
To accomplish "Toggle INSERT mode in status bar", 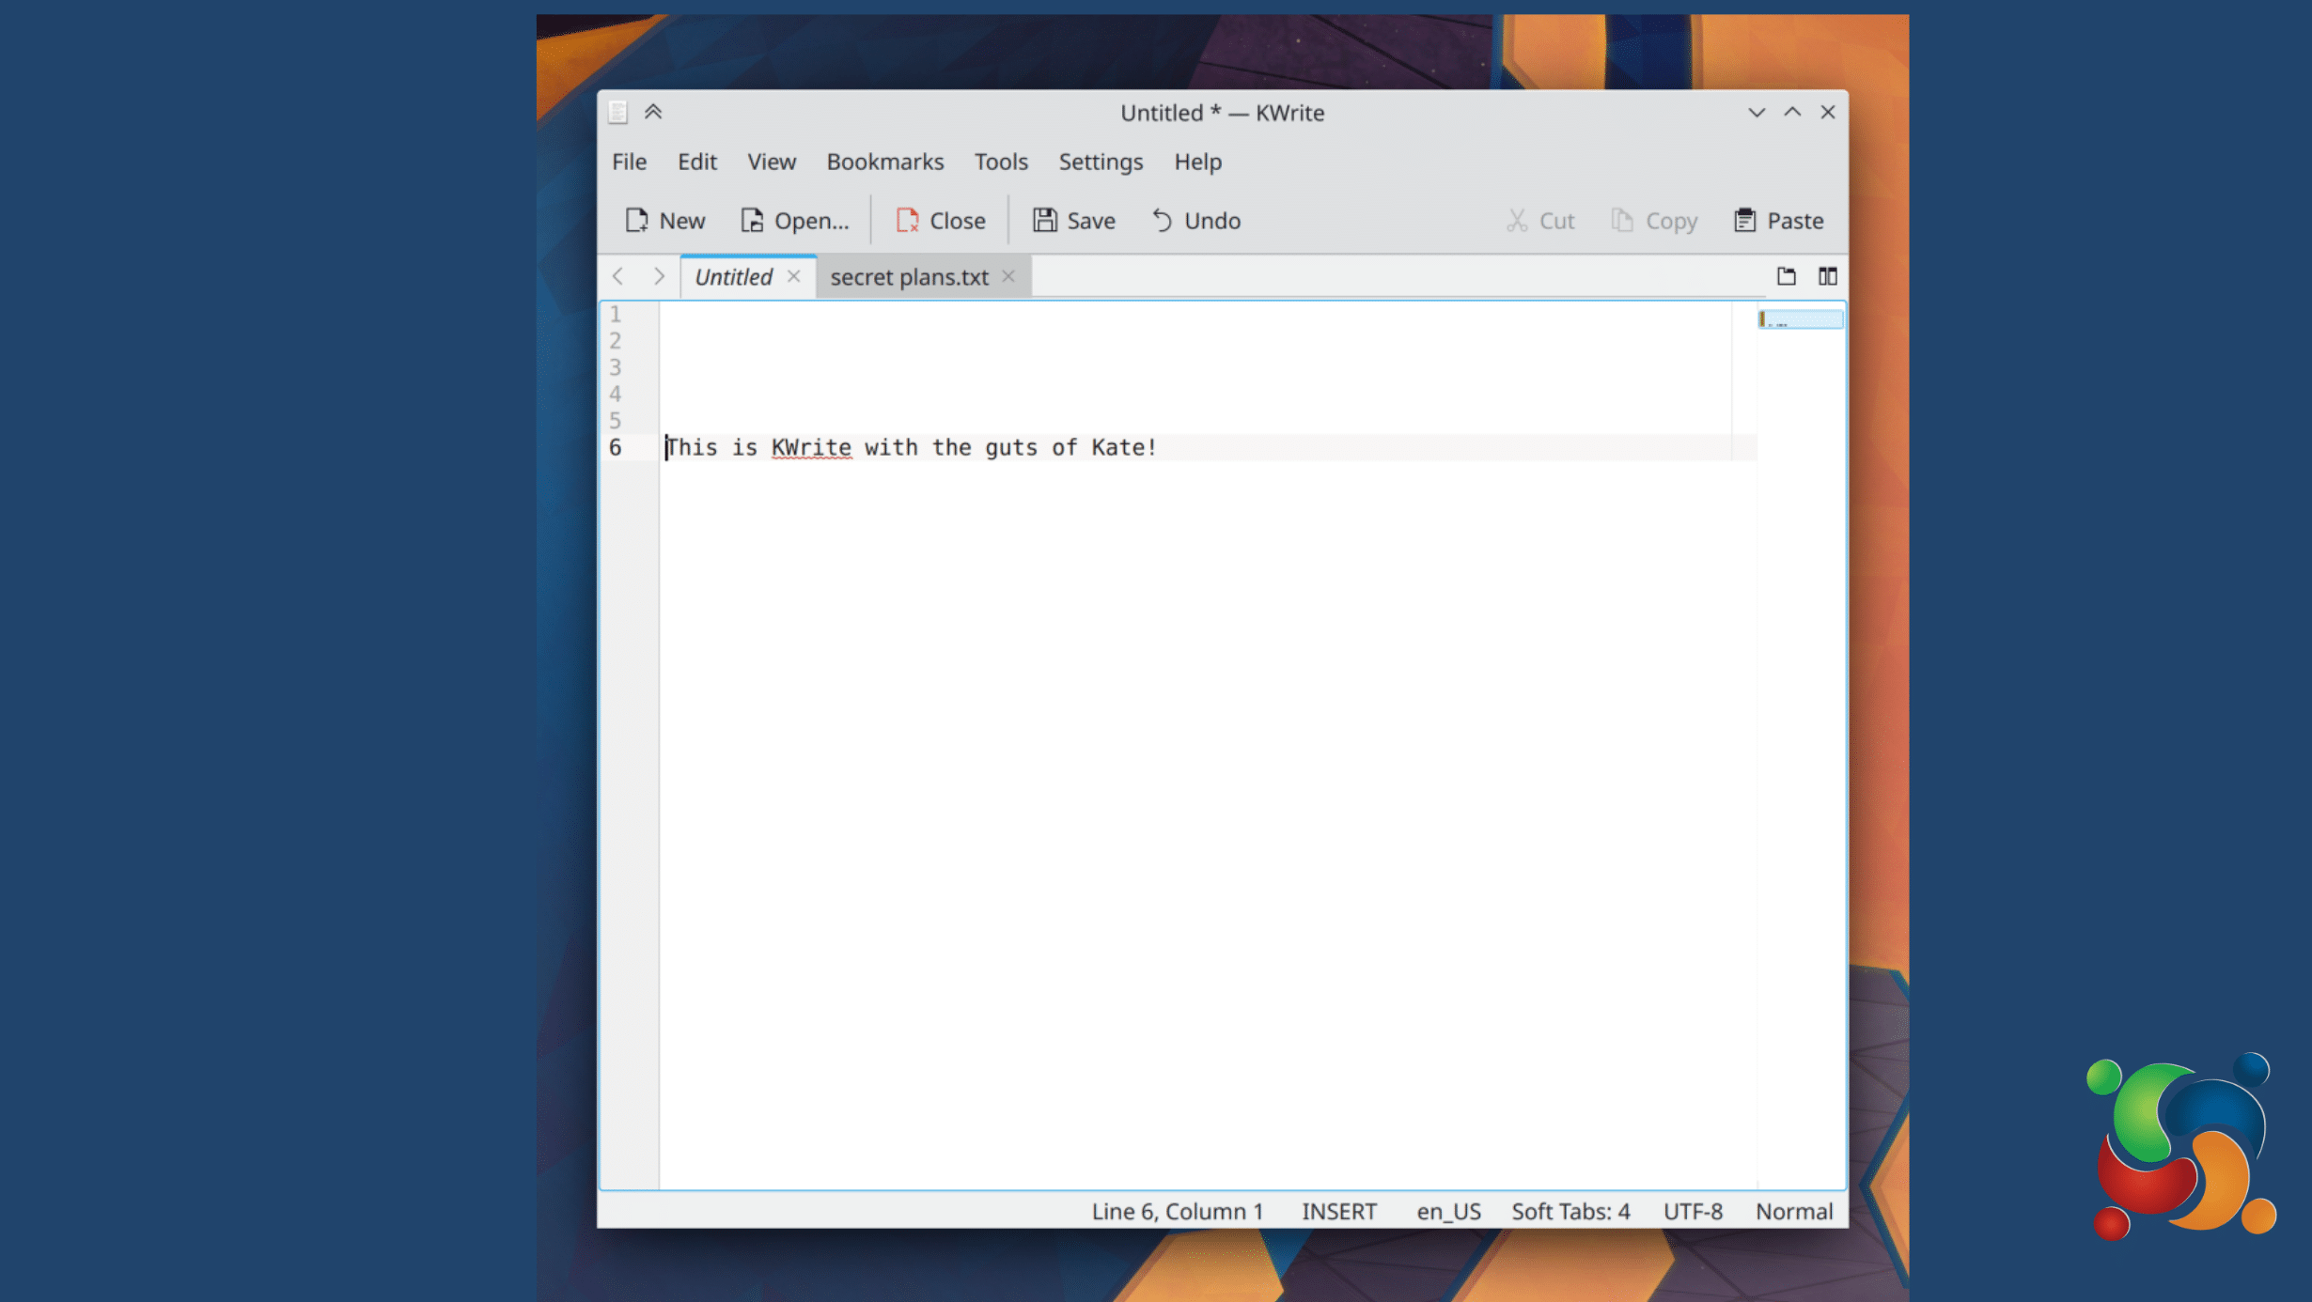I will pyautogui.click(x=1338, y=1212).
